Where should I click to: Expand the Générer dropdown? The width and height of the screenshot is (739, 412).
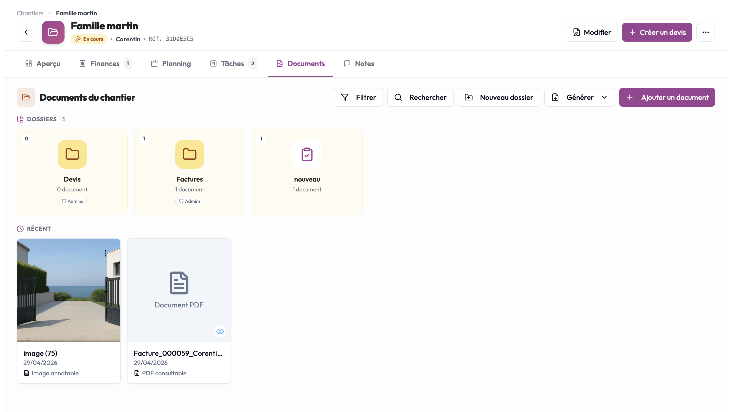pyautogui.click(x=579, y=97)
